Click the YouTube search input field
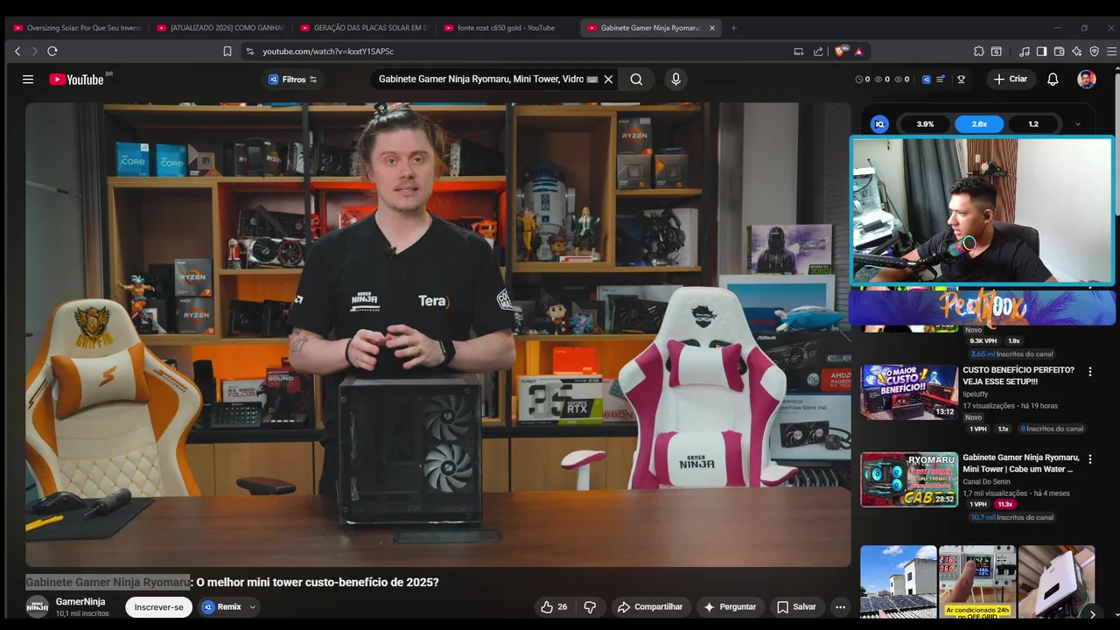The image size is (1120, 630). (x=480, y=80)
